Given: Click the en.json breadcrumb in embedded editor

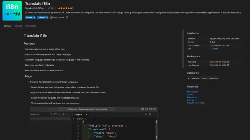Looking at the screenshot, I should (80, 119).
